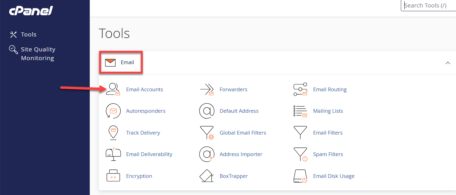Screen dimensions: 456x195
Task: Open the Encryption icon
Action: coord(113,176)
